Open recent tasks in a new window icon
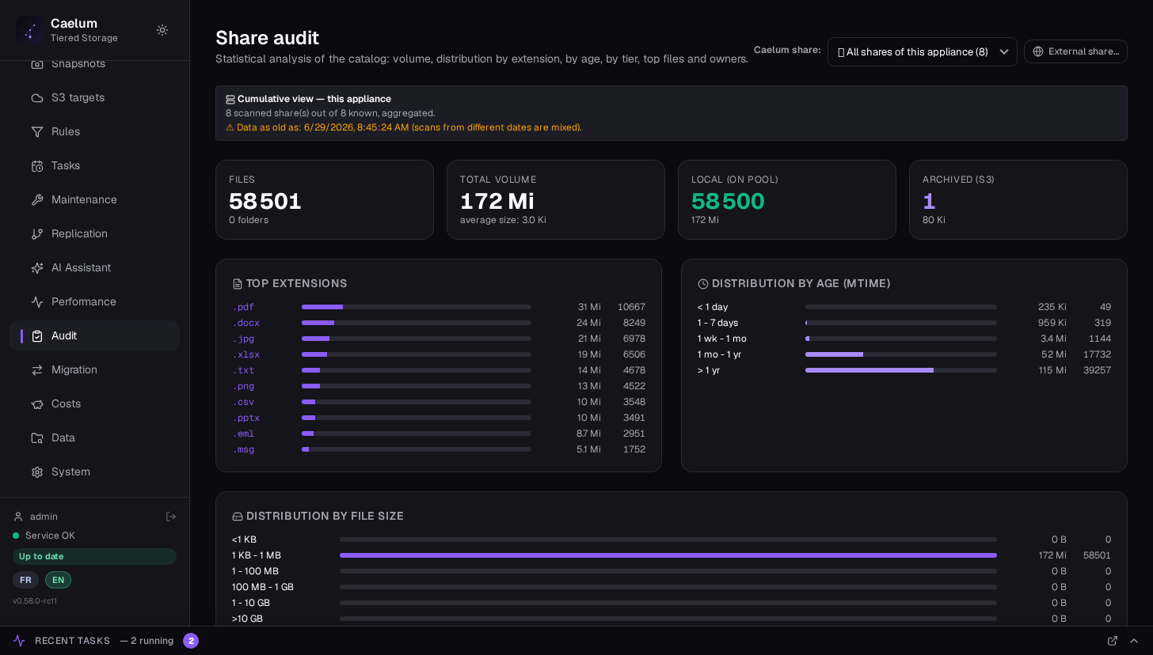 pos(1113,641)
